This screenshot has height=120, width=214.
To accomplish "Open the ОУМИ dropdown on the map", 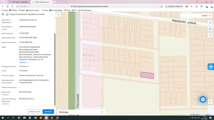I will (x=196, y=16).
